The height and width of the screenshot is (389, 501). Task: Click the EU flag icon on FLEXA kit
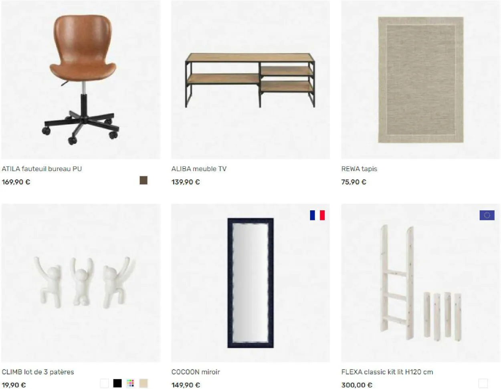pyautogui.click(x=487, y=215)
